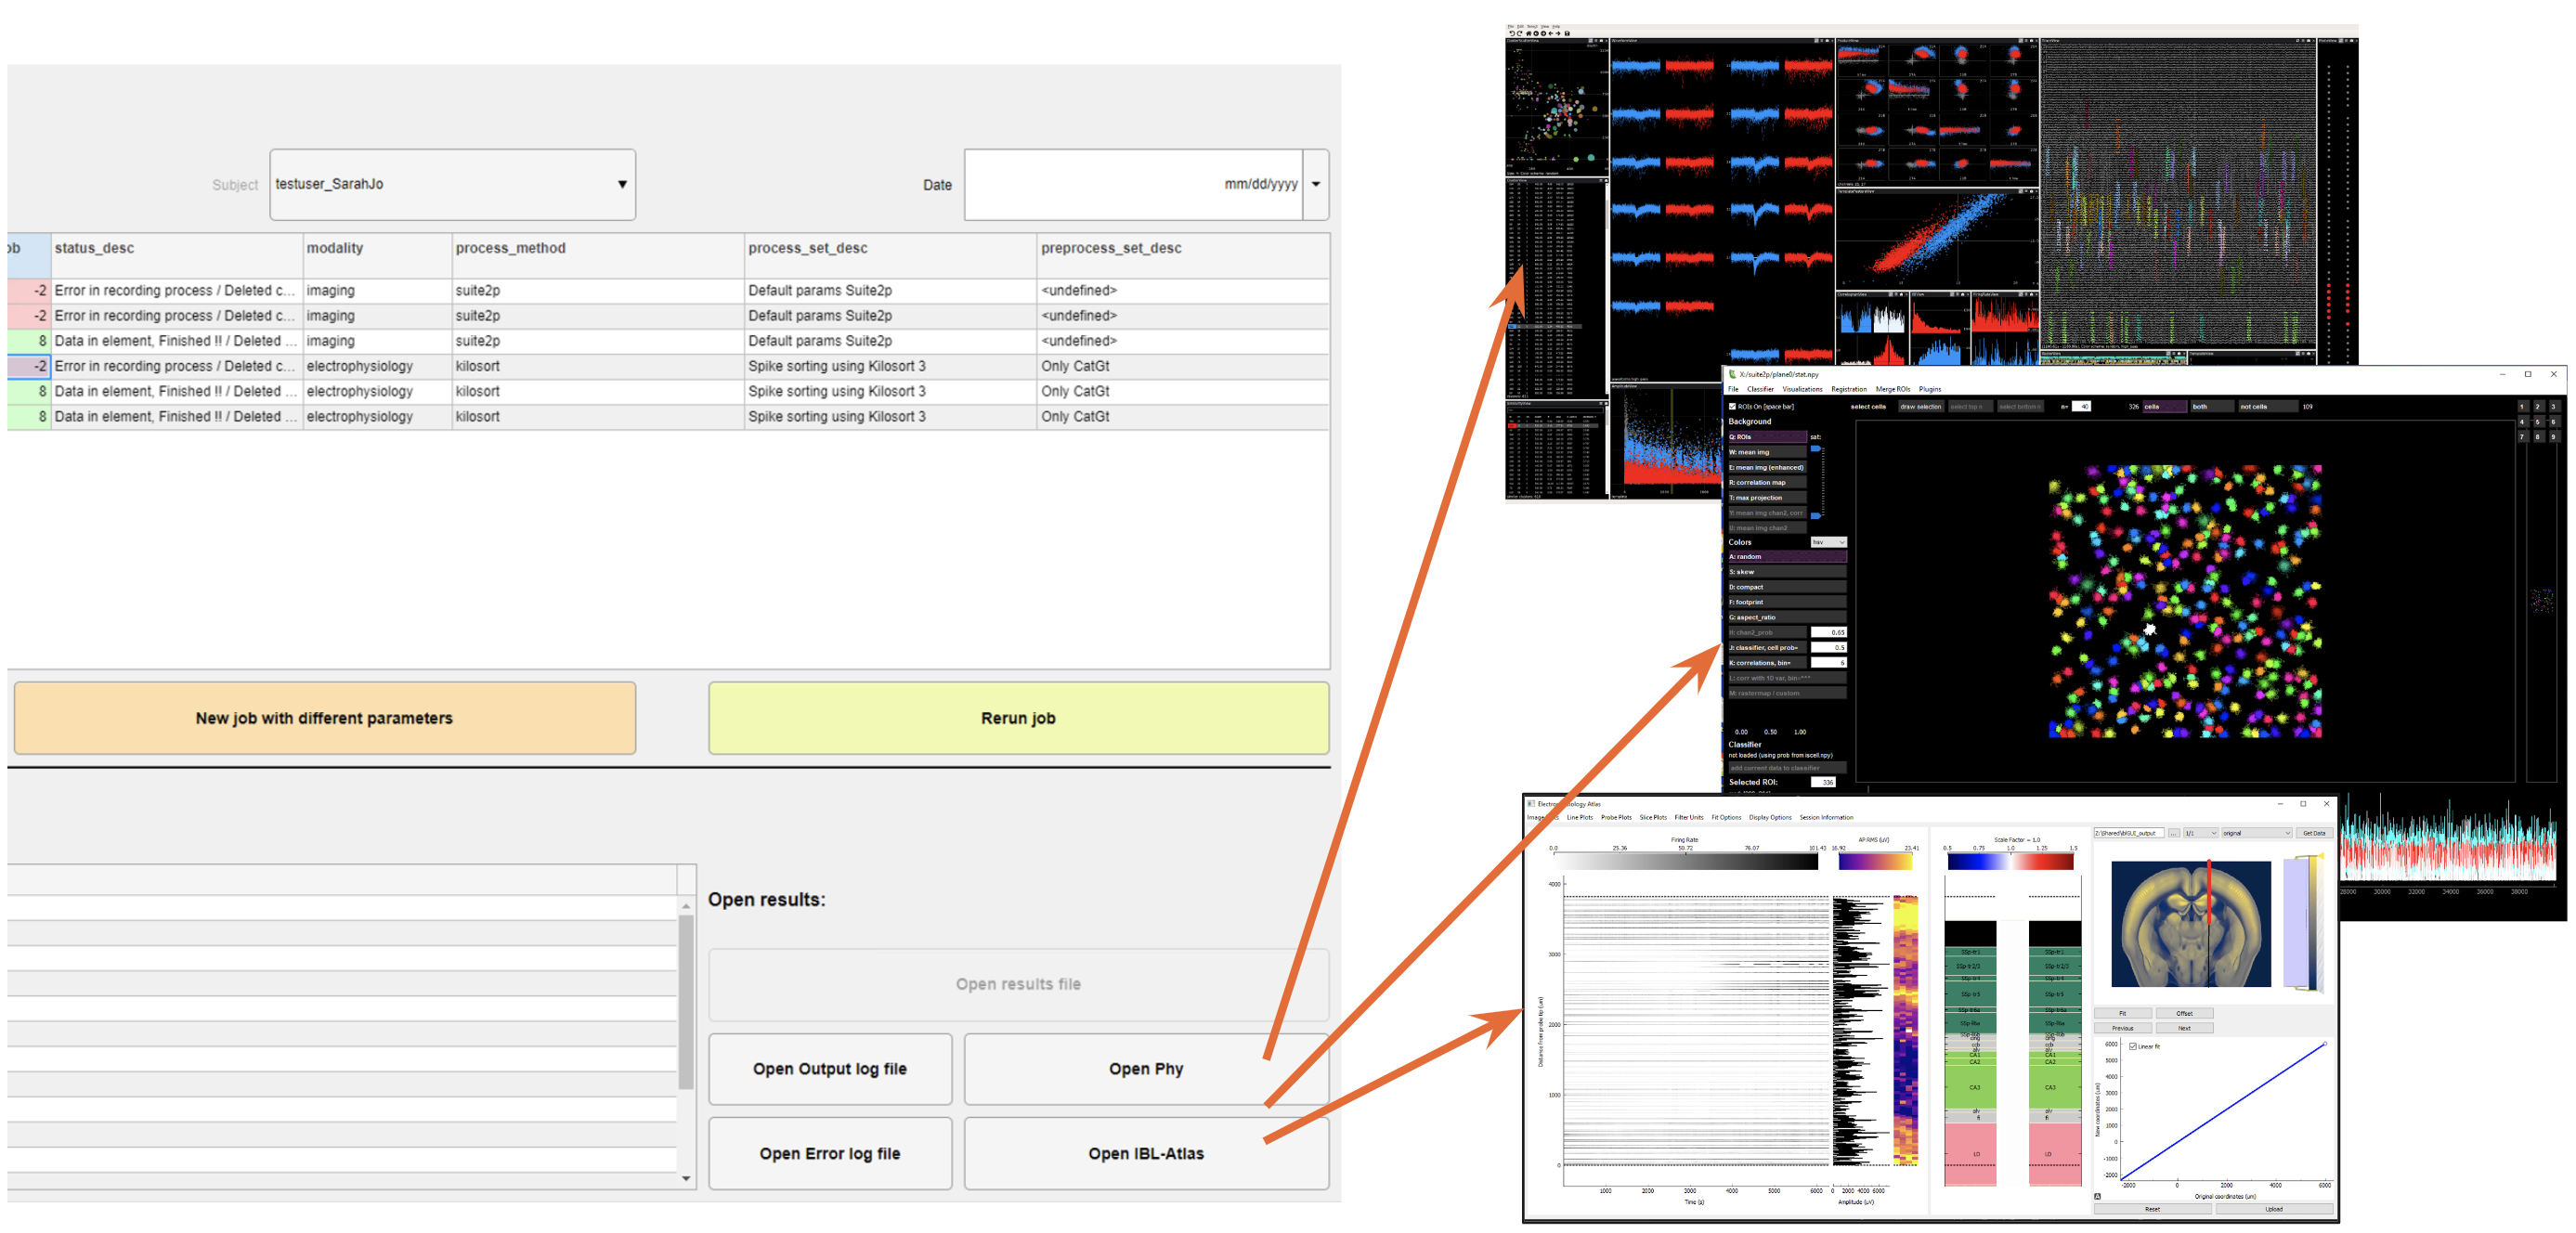Select 'S: skew' color option in suite2p

coord(1788,572)
